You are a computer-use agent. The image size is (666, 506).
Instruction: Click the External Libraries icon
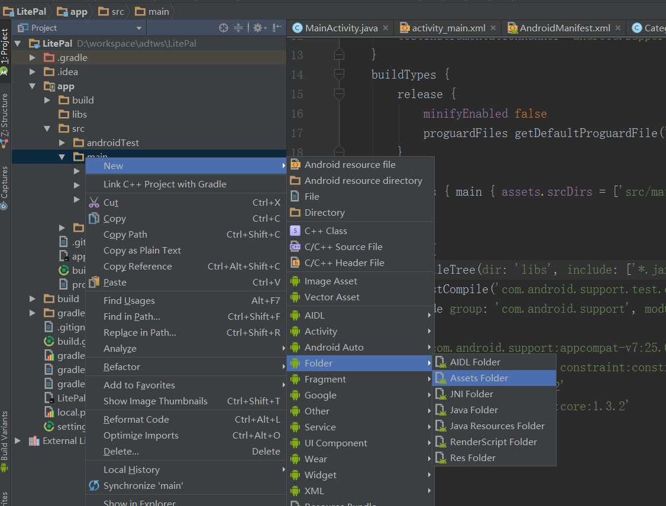coord(34,440)
